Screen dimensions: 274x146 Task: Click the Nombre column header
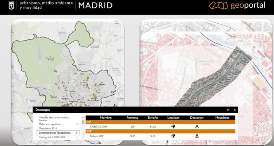click(x=106, y=118)
